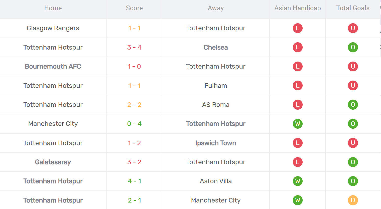Click the Galatasaray team name
The width and height of the screenshot is (381, 209).
[53, 162]
